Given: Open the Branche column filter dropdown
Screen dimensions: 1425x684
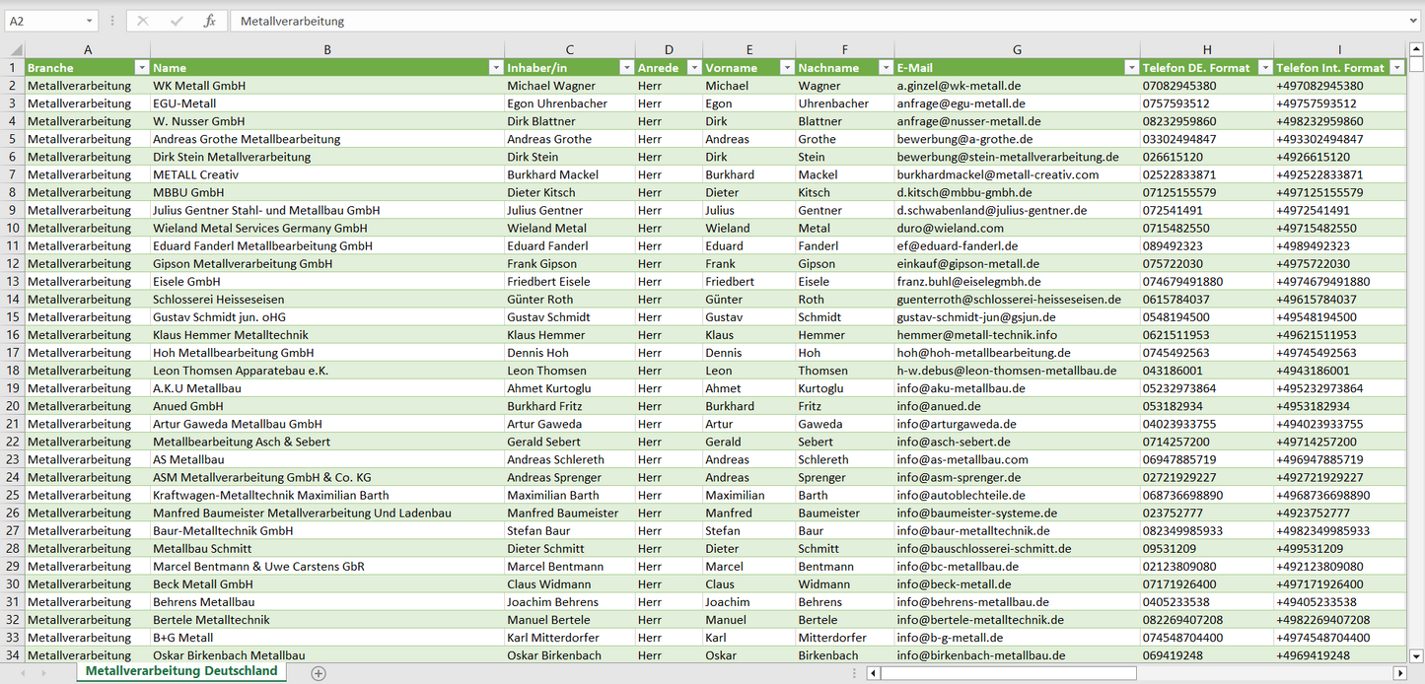Looking at the screenshot, I should pyautogui.click(x=141, y=68).
